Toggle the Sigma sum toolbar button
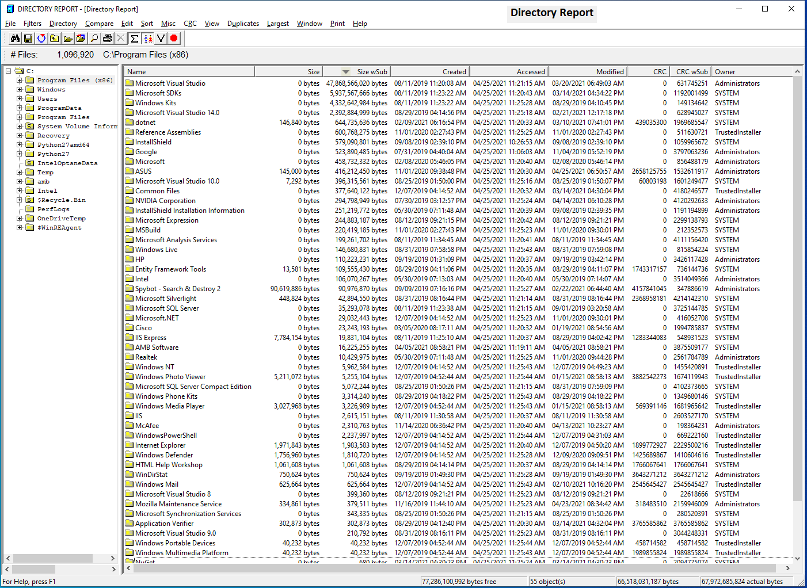This screenshot has width=807, height=588. click(x=134, y=39)
